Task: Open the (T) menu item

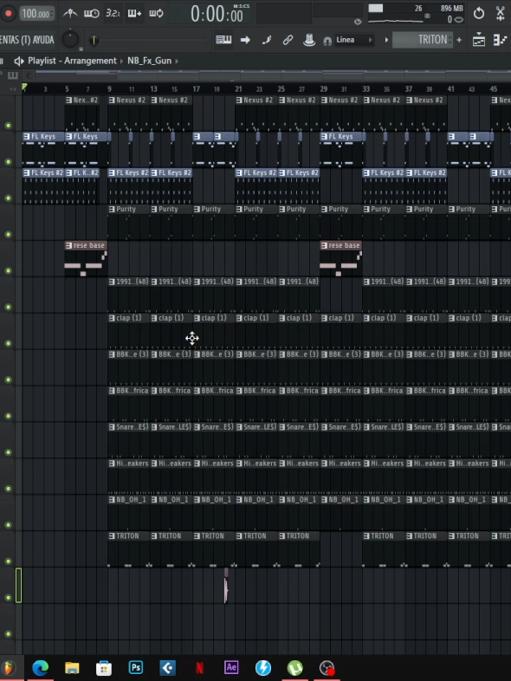Action: pos(26,40)
